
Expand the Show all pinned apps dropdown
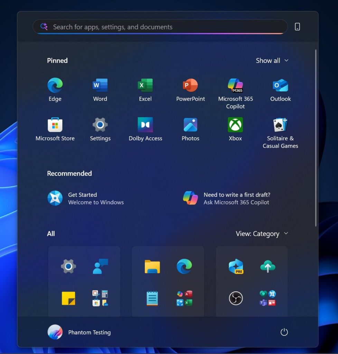click(x=272, y=60)
